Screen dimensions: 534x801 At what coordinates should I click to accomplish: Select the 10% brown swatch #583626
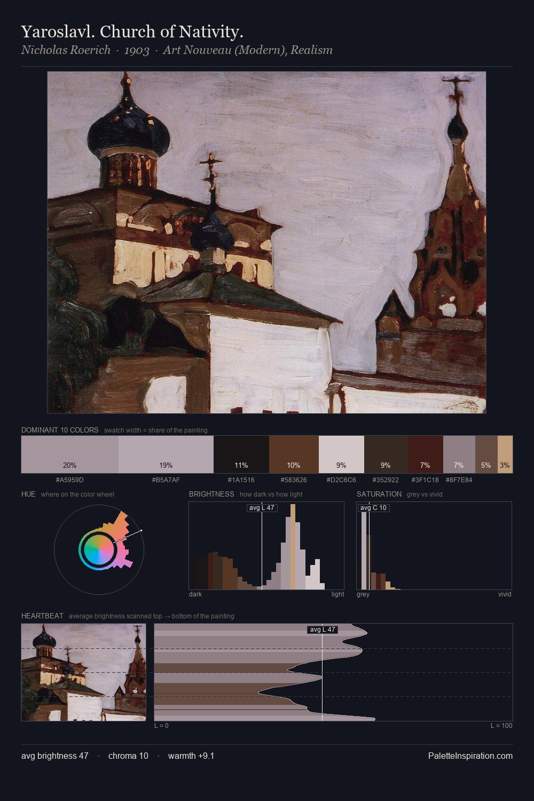coord(294,454)
